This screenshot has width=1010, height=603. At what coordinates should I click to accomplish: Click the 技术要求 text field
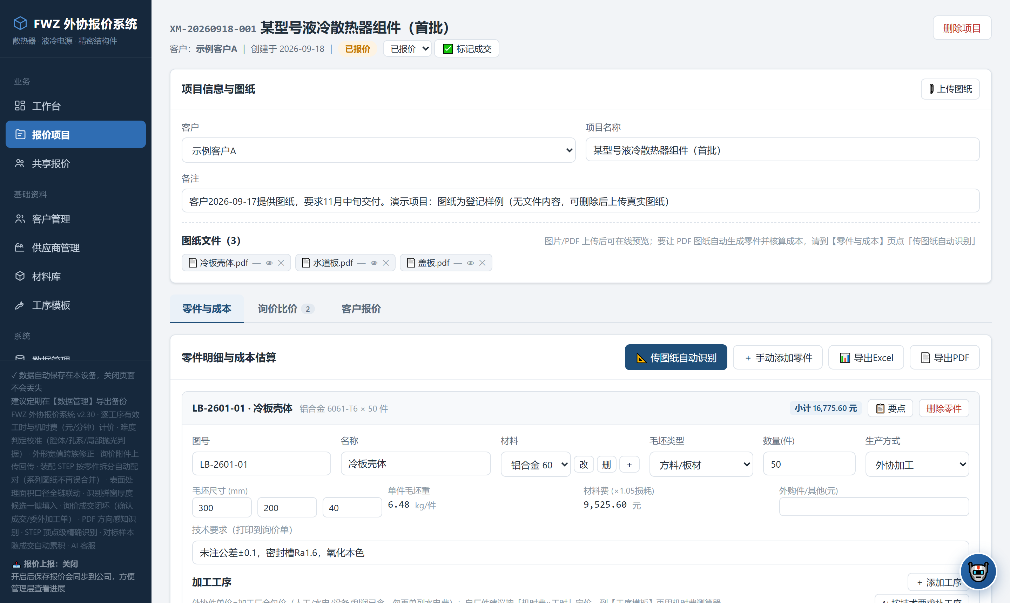click(x=580, y=552)
